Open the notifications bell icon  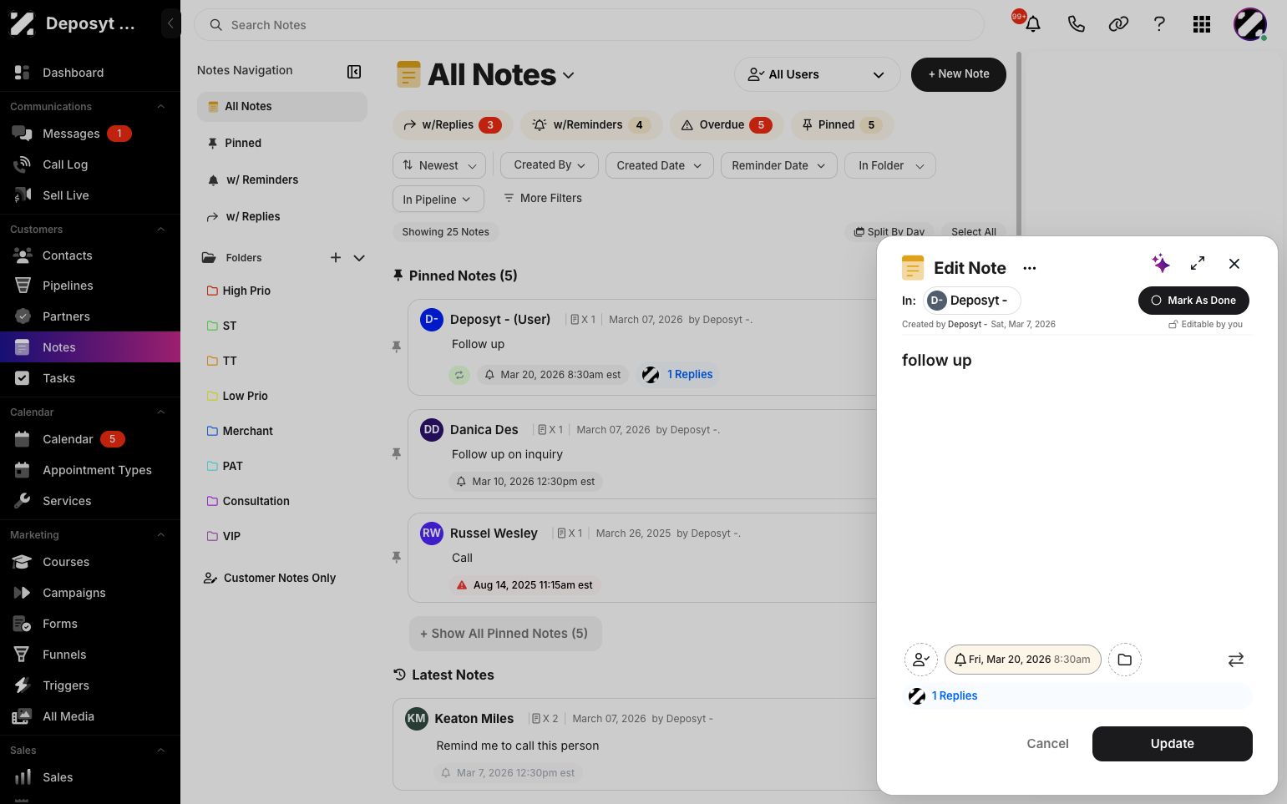point(1033,24)
